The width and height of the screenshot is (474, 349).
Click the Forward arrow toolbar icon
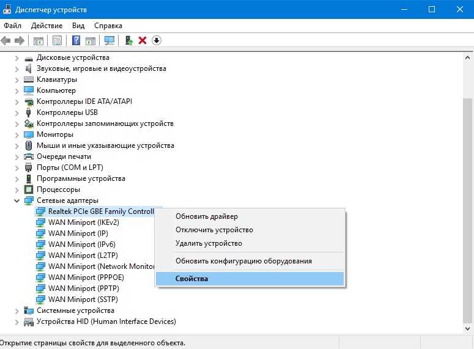[x=20, y=40]
